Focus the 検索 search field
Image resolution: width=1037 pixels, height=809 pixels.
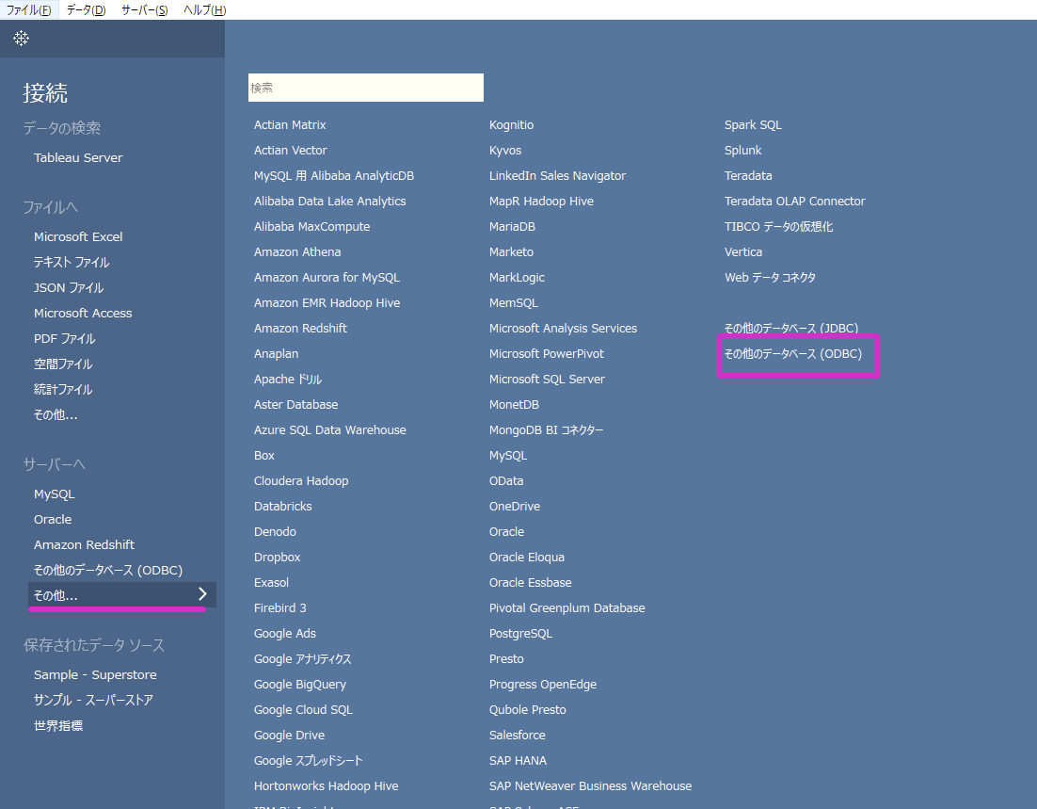[x=366, y=88]
